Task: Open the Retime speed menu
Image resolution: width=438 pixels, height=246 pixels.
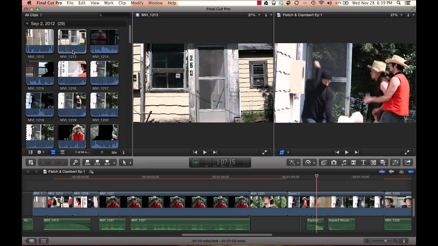Action: [309, 163]
